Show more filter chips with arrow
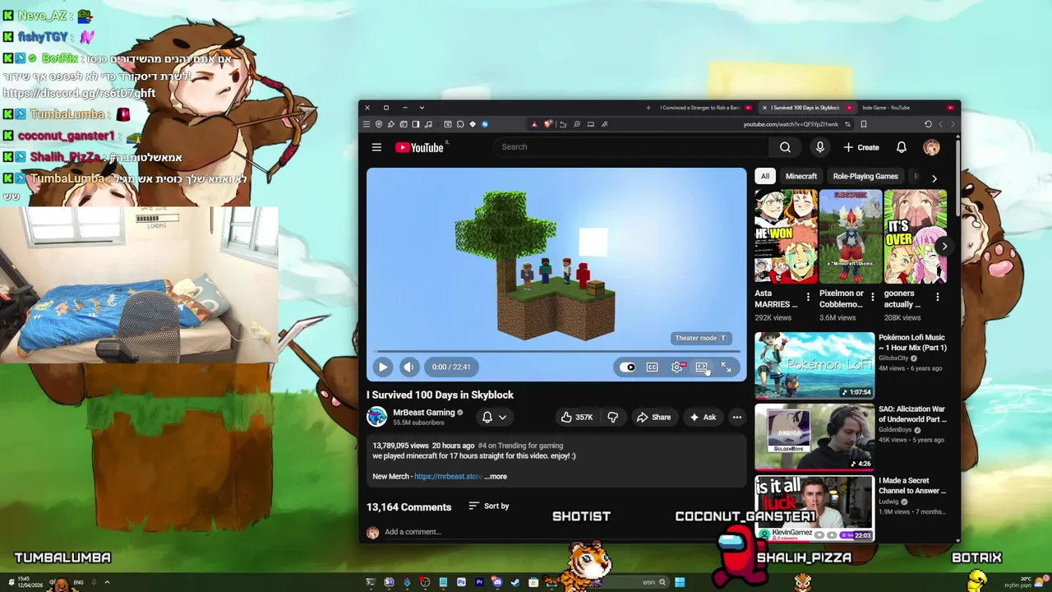This screenshot has height=592, width=1052. pos(934,178)
